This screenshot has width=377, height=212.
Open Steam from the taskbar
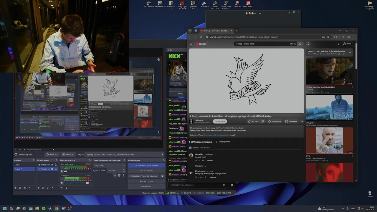50,208
